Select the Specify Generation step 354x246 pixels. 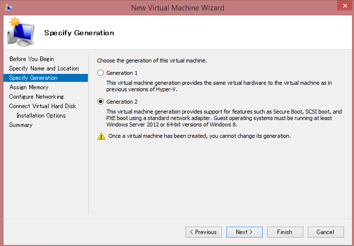[33, 78]
